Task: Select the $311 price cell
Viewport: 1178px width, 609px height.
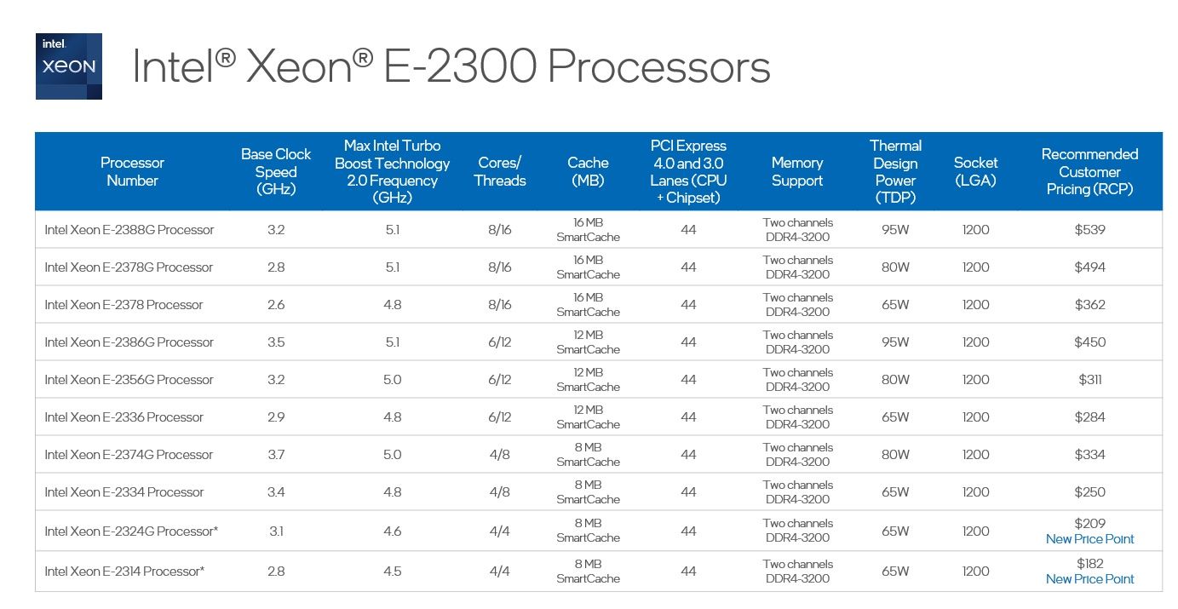Action: pyautogui.click(x=1089, y=380)
